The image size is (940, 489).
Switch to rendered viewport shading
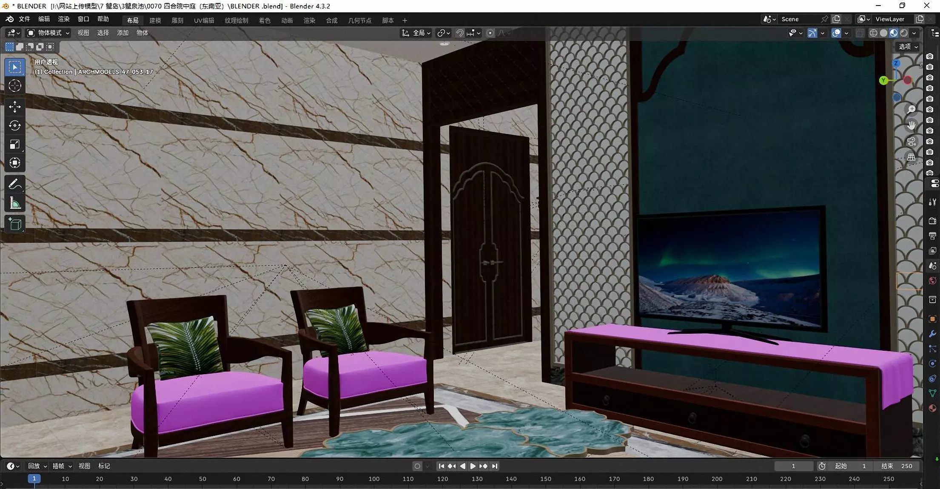pyautogui.click(x=904, y=33)
